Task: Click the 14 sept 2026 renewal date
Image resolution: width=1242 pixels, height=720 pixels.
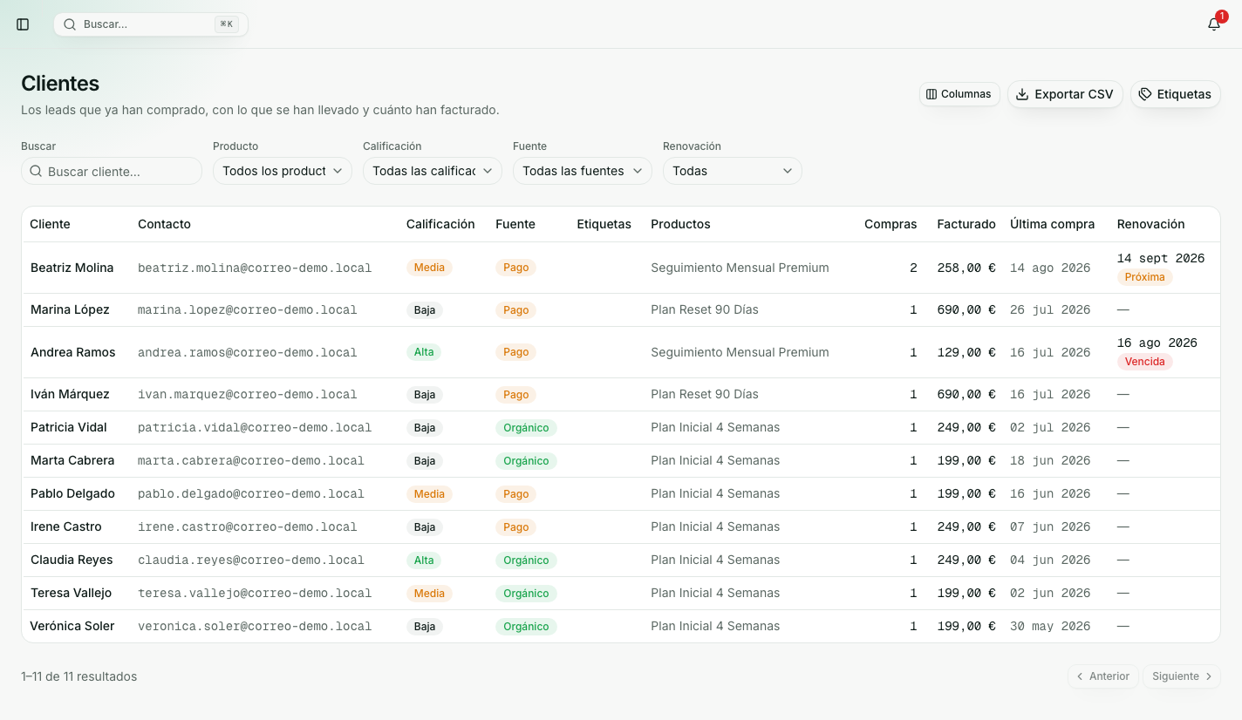Action: click(x=1161, y=258)
